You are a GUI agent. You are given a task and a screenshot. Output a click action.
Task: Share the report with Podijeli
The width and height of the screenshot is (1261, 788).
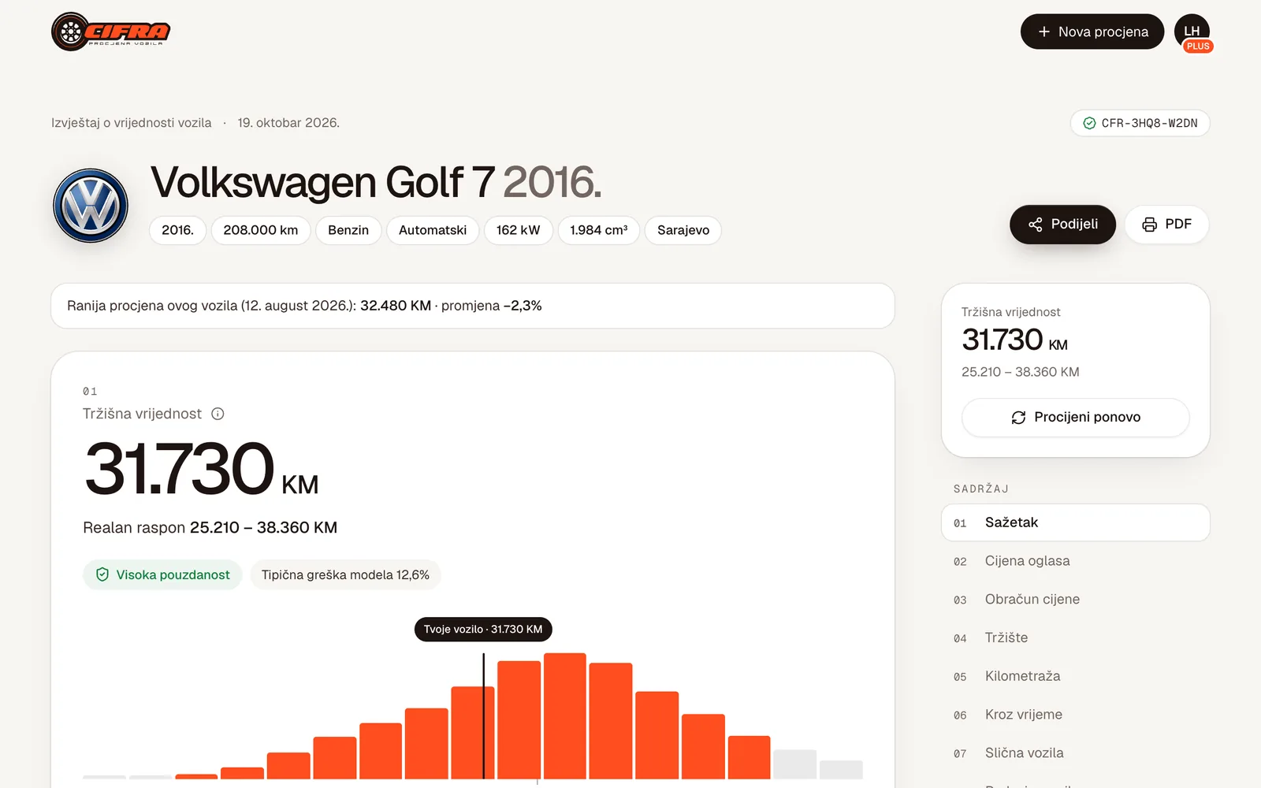(x=1062, y=225)
